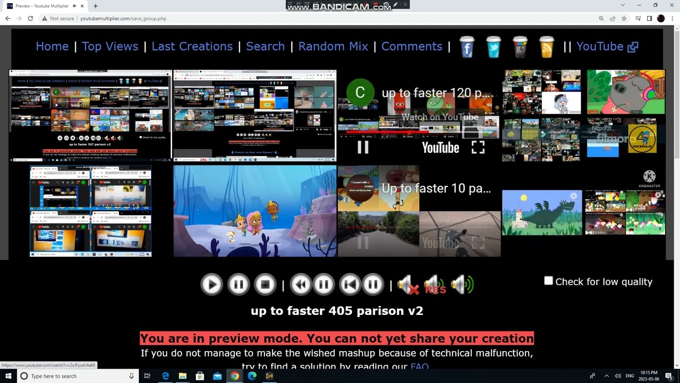The height and width of the screenshot is (383, 680).
Task: Open Top Views link
Action: [x=110, y=46]
